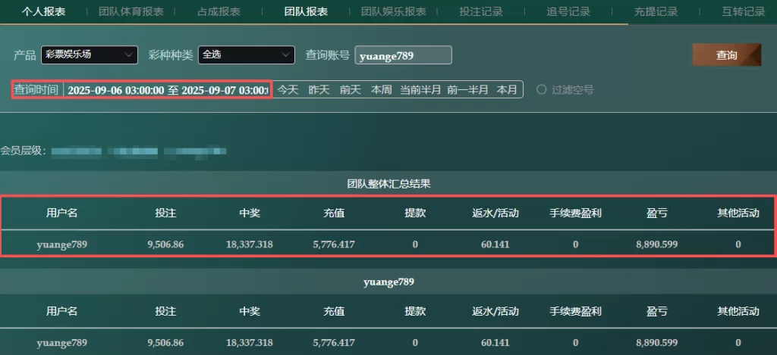Select the 前天 quick date option

[351, 89]
